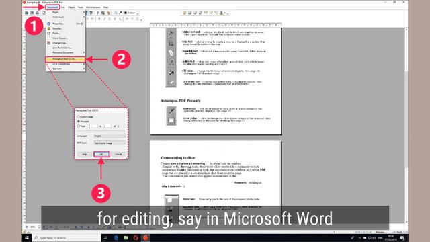
Task: Open Change Log menu entry
Action: click(x=65, y=43)
